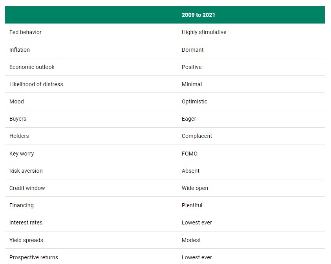The image size is (331, 264).
Task: Click the 'Plentiful' financing value
Action: coord(192,205)
